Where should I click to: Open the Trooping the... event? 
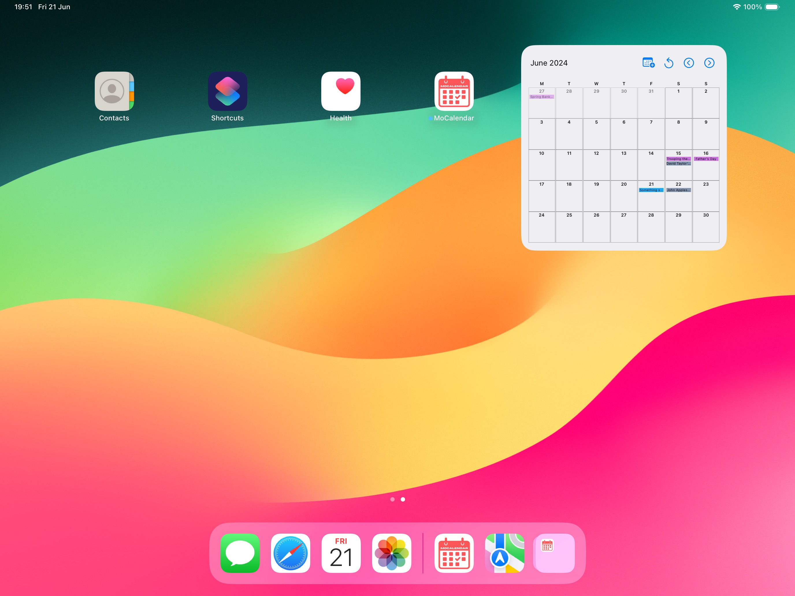[x=678, y=159]
